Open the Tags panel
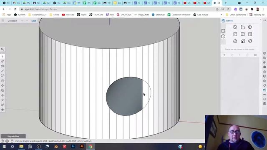The width and height of the screenshot is (267, 150). [264, 85]
